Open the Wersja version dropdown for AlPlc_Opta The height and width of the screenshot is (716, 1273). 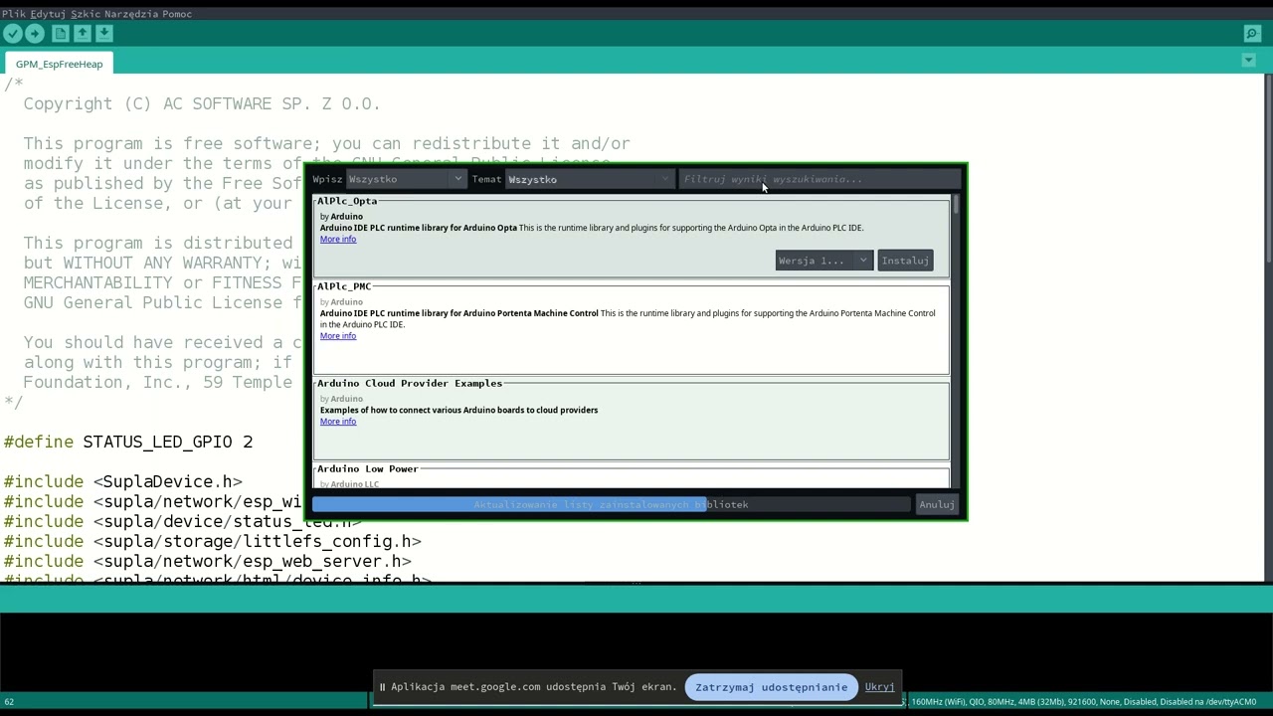click(x=824, y=261)
